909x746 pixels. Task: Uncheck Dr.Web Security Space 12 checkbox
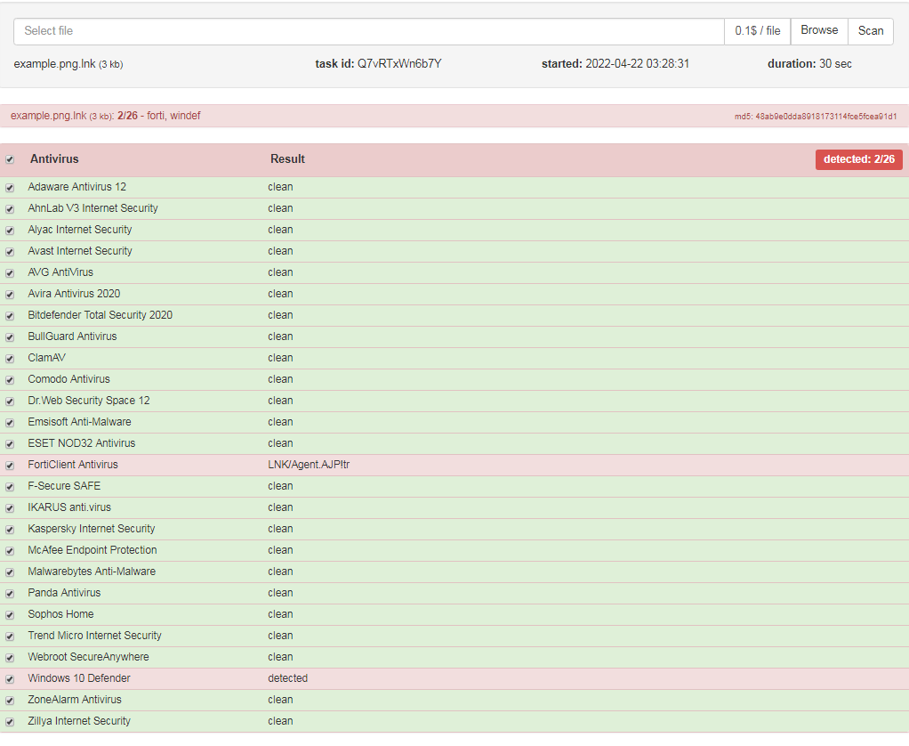click(x=10, y=401)
